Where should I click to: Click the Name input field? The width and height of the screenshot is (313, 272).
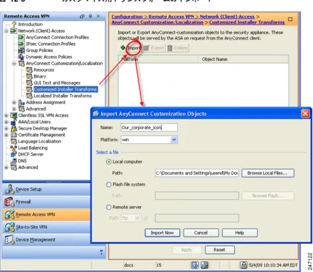point(149,128)
